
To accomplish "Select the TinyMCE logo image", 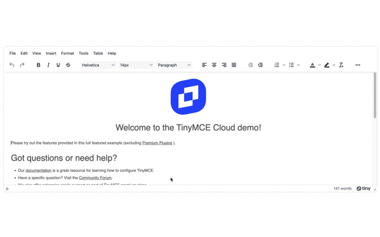I will [x=188, y=97].
